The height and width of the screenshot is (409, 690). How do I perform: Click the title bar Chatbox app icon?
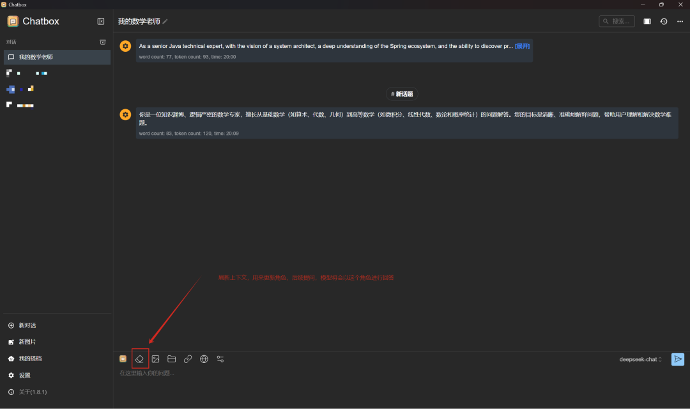[x=4, y=4]
